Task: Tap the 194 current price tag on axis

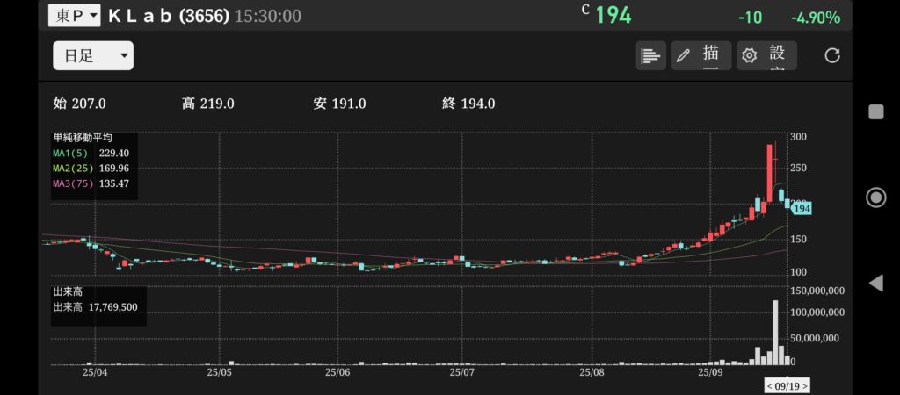Action: pyautogui.click(x=801, y=209)
